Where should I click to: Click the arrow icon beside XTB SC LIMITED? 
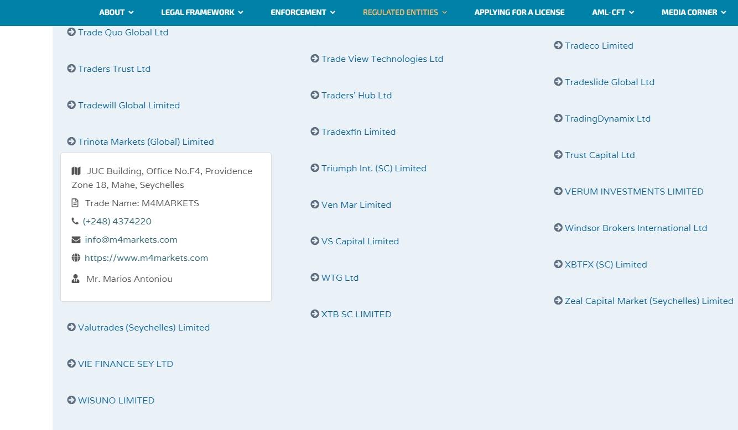[x=315, y=314]
